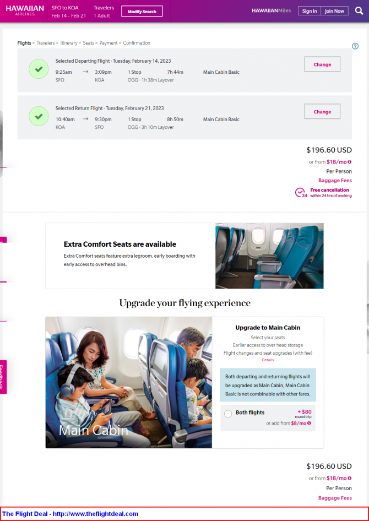Select the Both flights upgrade radio button
This screenshot has height=521, width=369.
point(228,414)
